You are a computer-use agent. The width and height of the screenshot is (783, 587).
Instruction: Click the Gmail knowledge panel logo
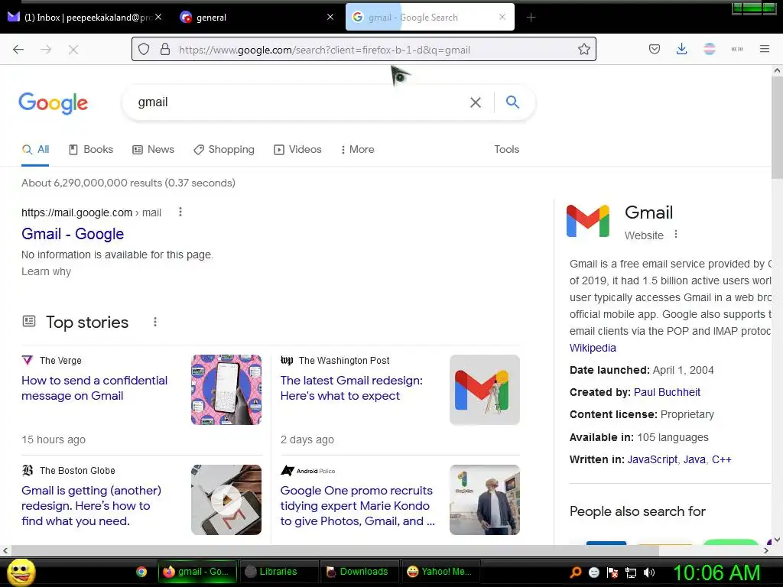(x=588, y=221)
